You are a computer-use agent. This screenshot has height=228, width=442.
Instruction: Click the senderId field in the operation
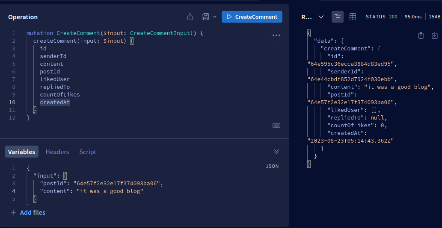(53, 56)
